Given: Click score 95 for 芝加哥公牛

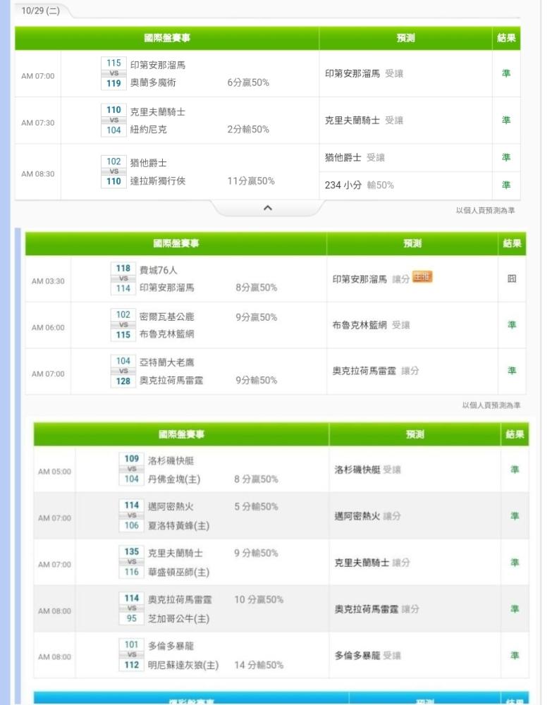Looking at the screenshot, I should 132,618.
